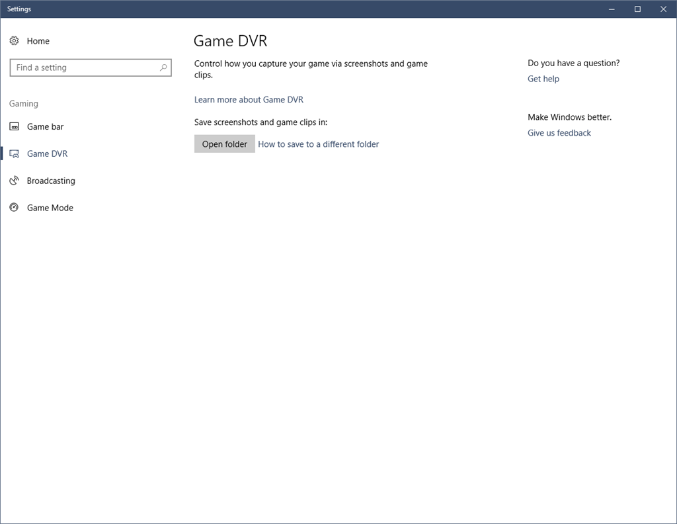Click the Home gear icon
Image resolution: width=677 pixels, height=524 pixels.
[15, 40]
